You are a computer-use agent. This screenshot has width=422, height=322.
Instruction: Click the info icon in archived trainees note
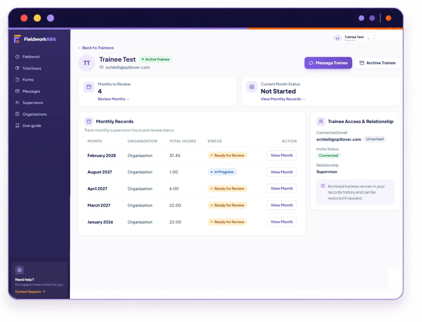pyautogui.click(x=323, y=186)
